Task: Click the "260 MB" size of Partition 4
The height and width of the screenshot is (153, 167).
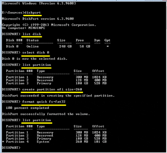Action: coord(82,142)
